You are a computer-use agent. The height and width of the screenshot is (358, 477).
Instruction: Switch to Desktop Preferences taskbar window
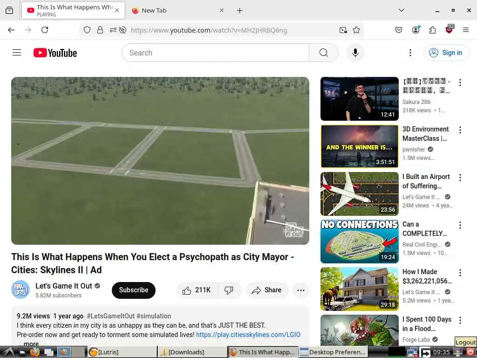tap(333, 352)
